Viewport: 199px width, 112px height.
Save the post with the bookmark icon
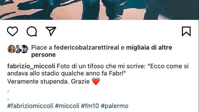tap(186, 31)
